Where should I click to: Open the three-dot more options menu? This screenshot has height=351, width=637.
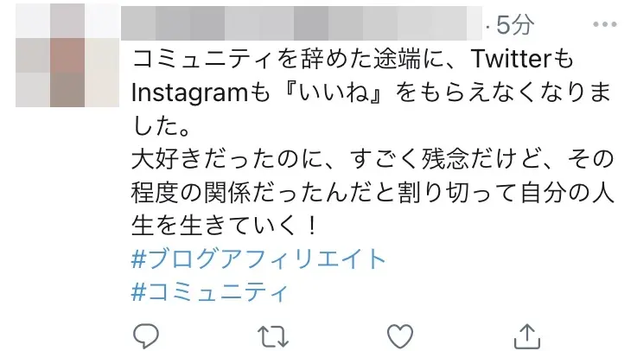pyautogui.click(x=605, y=24)
